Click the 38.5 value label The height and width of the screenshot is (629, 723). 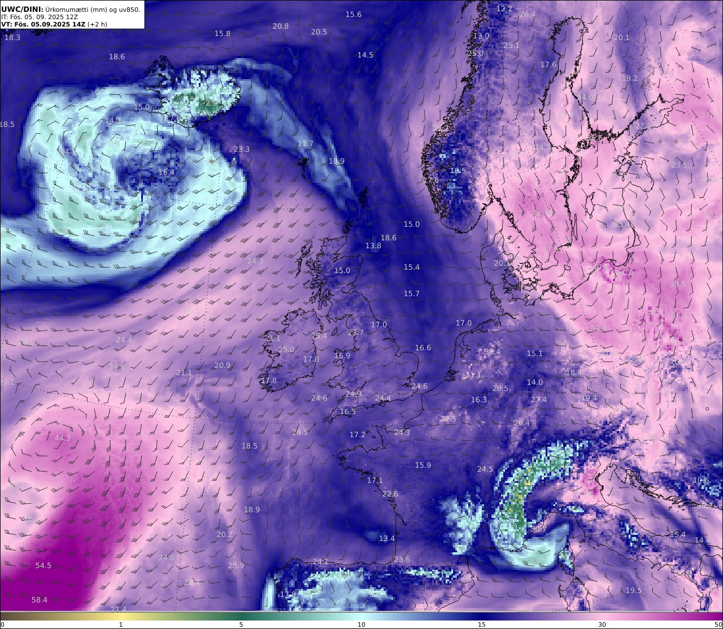click(x=678, y=284)
